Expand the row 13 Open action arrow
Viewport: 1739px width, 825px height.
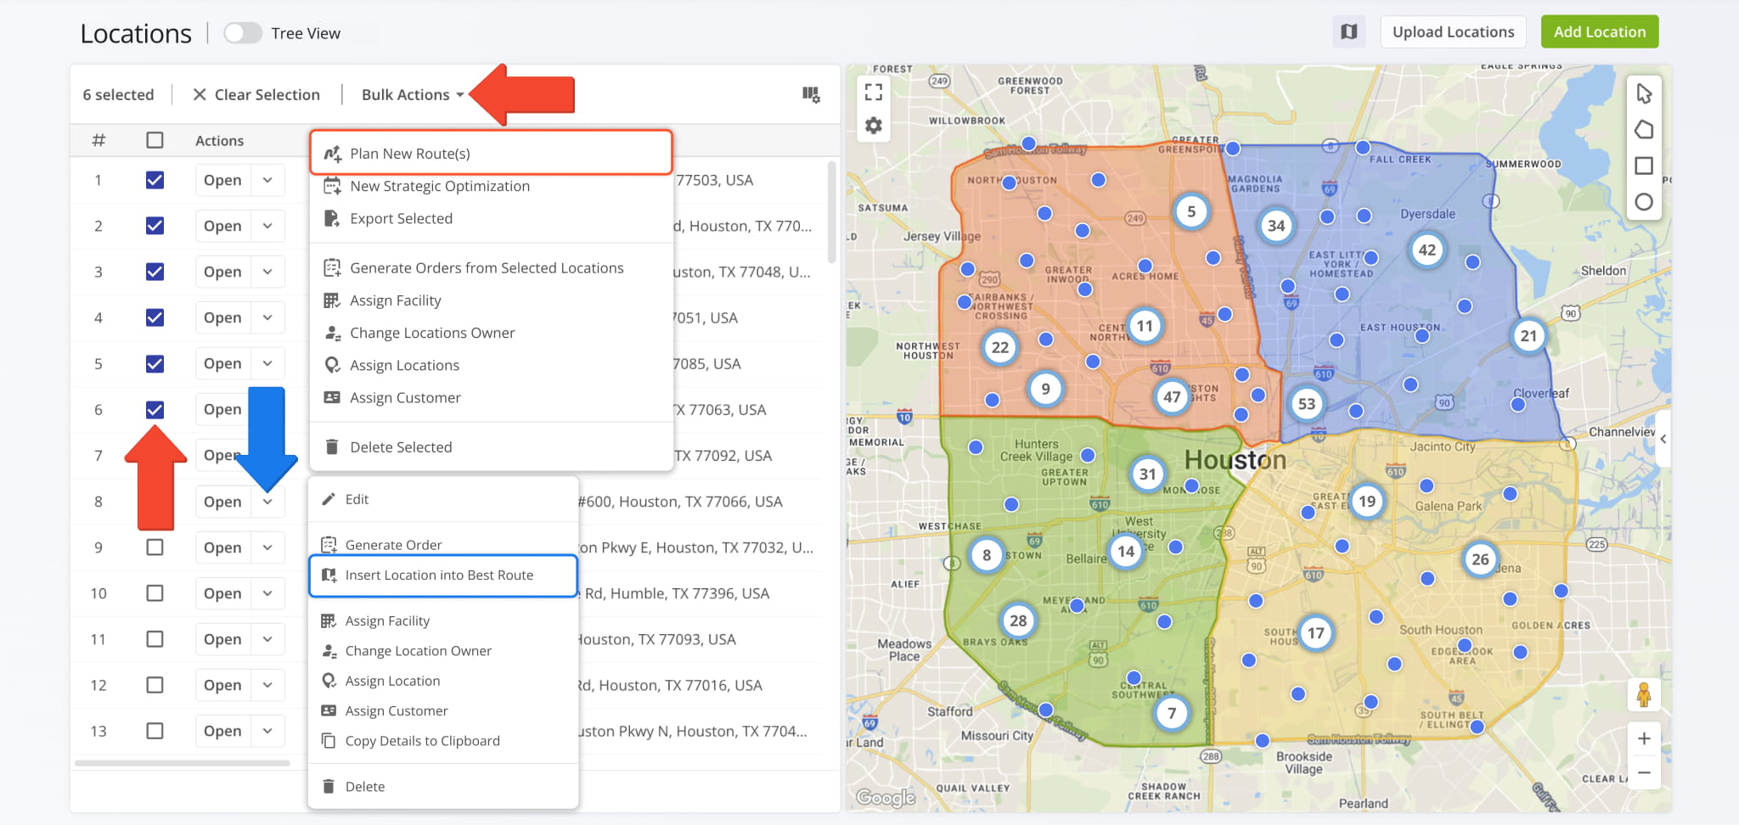coord(267,731)
